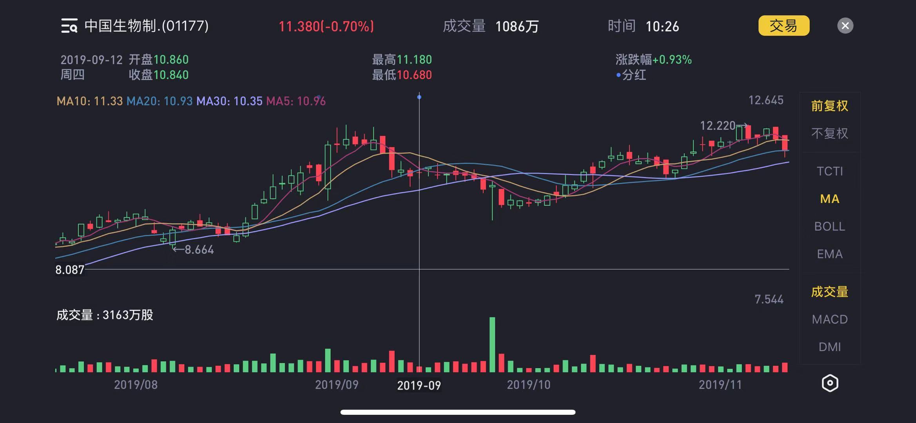Select 前复权 price adjustment option

829,106
